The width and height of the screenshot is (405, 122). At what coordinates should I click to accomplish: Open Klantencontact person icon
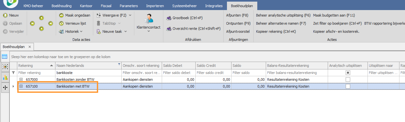coord(148,18)
